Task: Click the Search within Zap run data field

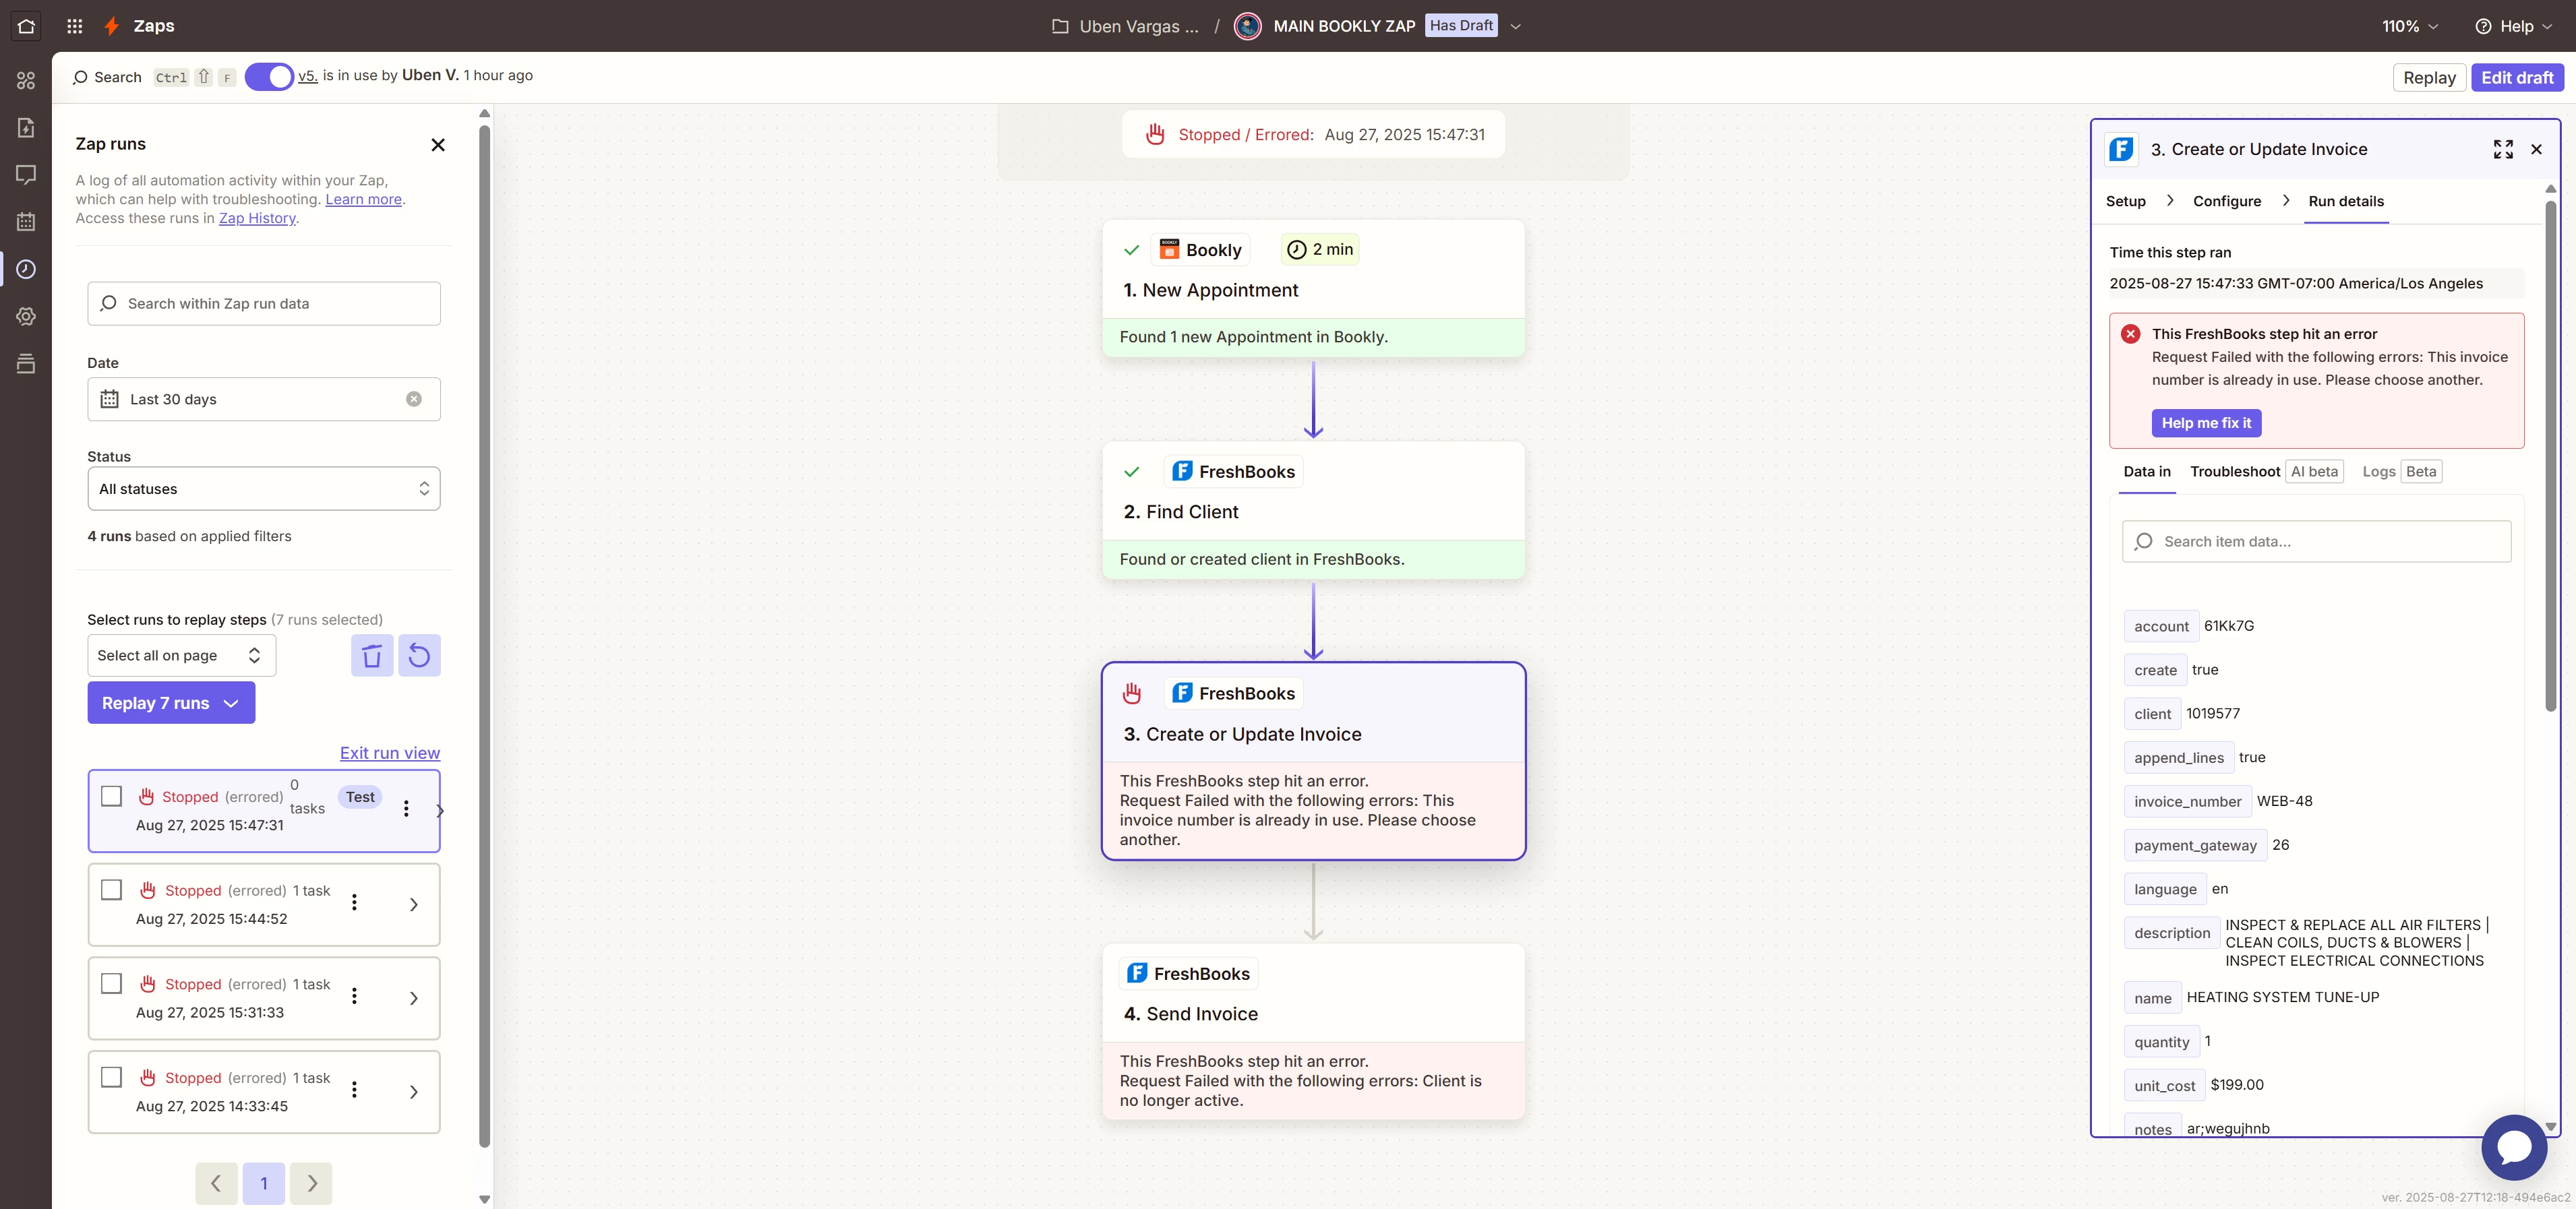Action: pyautogui.click(x=264, y=304)
